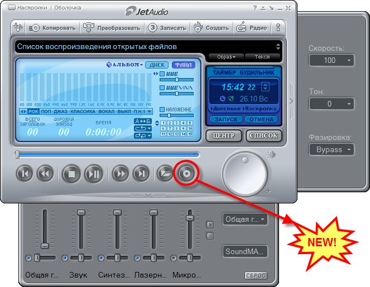Viewport: 370px width, 287px height.
Task: Enable the BBE checkbox
Action: point(162,74)
